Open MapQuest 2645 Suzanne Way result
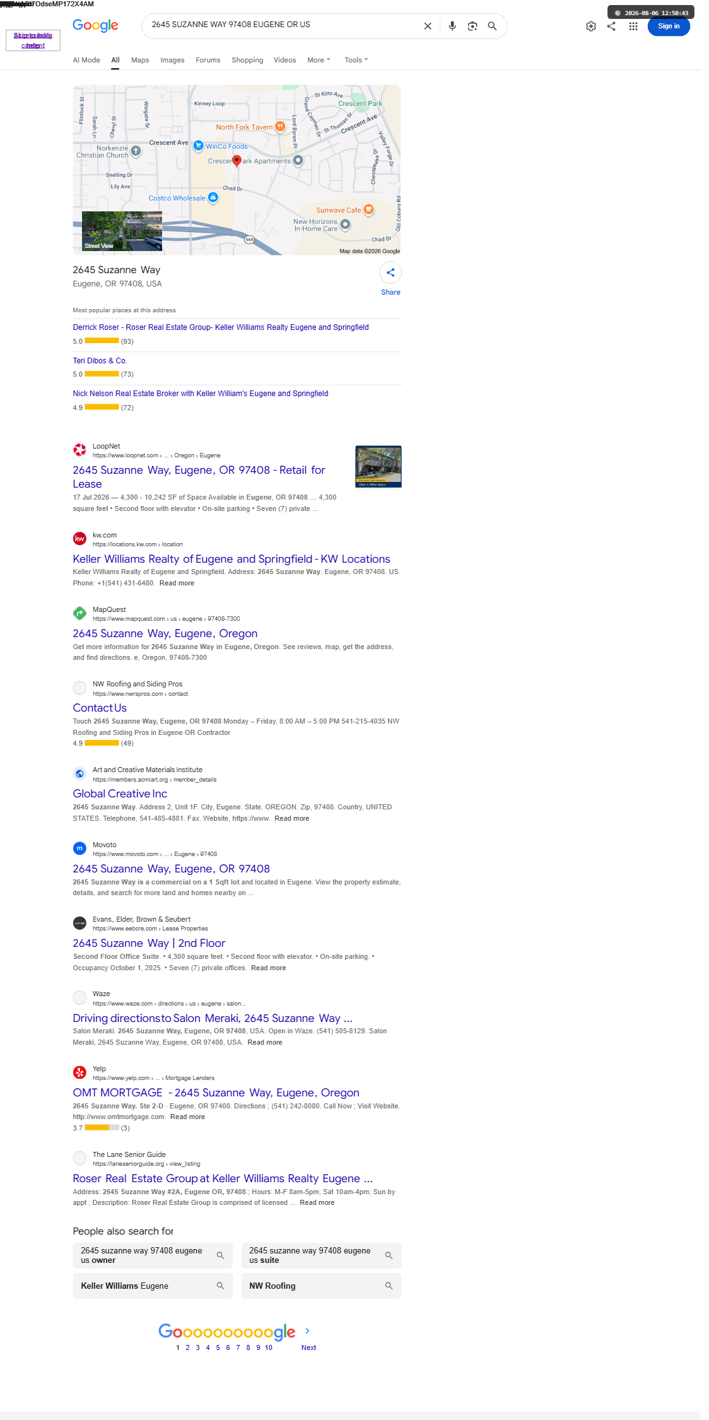This screenshot has height=1420, width=709. pyautogui.click(x=165, y=633)
